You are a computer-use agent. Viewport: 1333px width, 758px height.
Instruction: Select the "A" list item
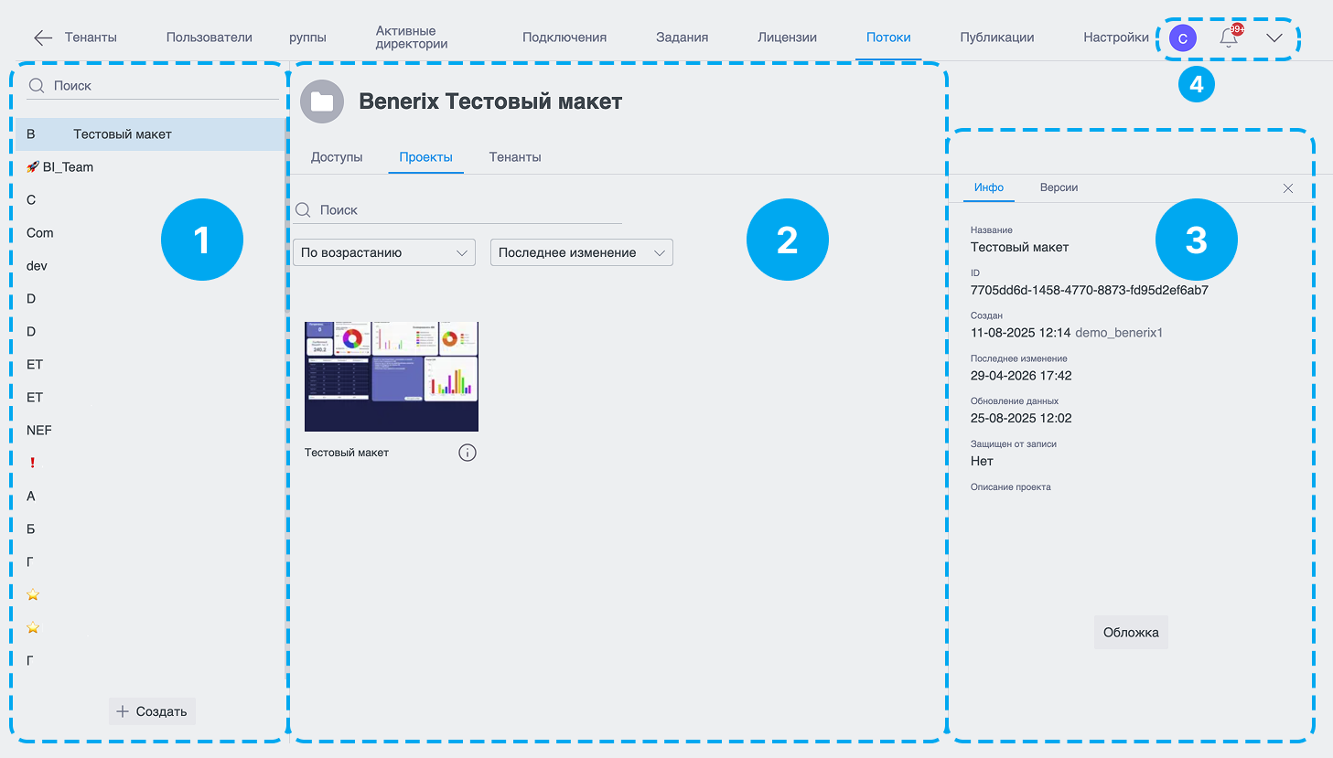(151, 496)
